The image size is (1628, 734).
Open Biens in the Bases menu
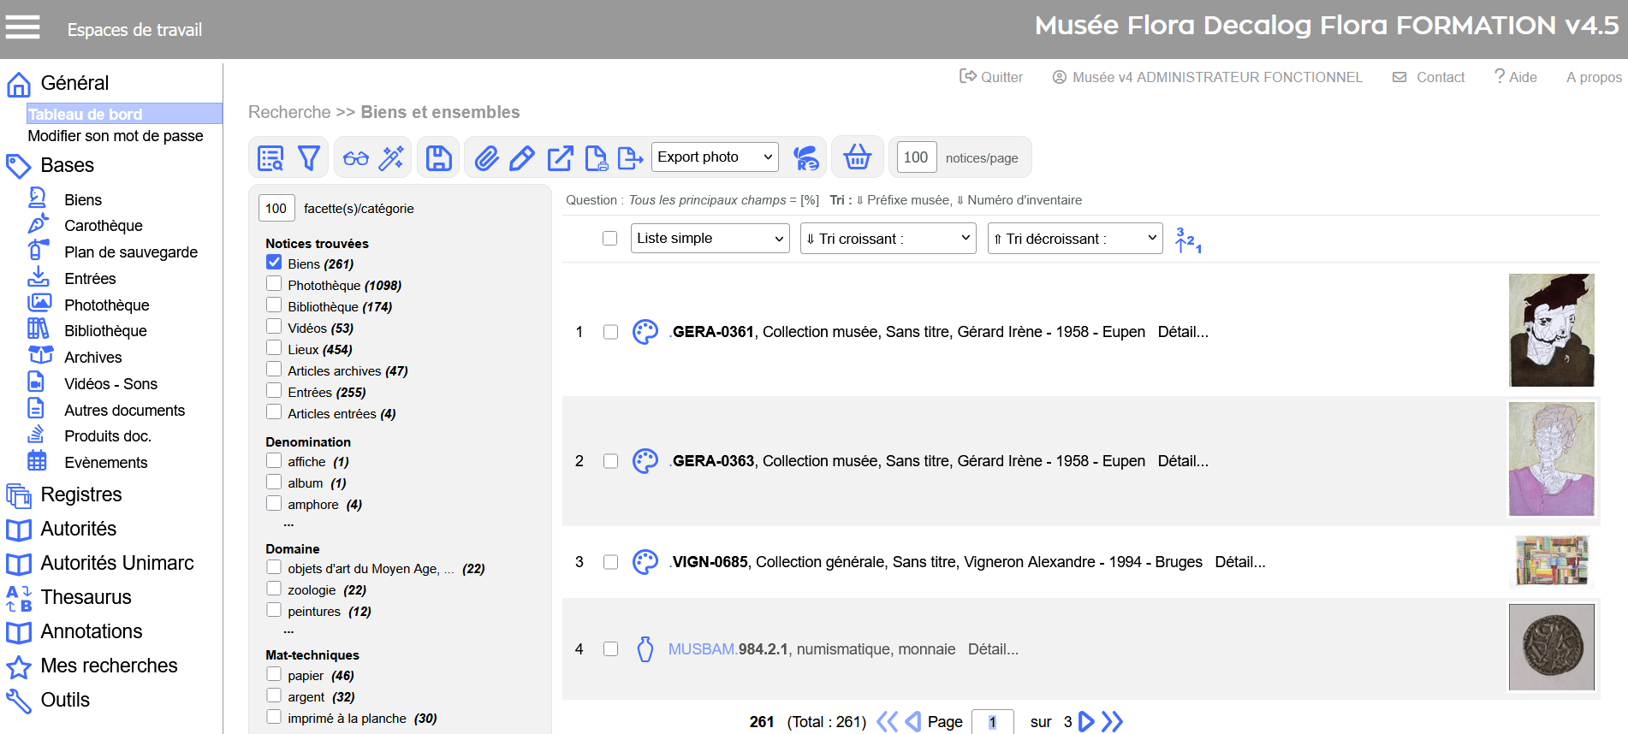[83, 200]
